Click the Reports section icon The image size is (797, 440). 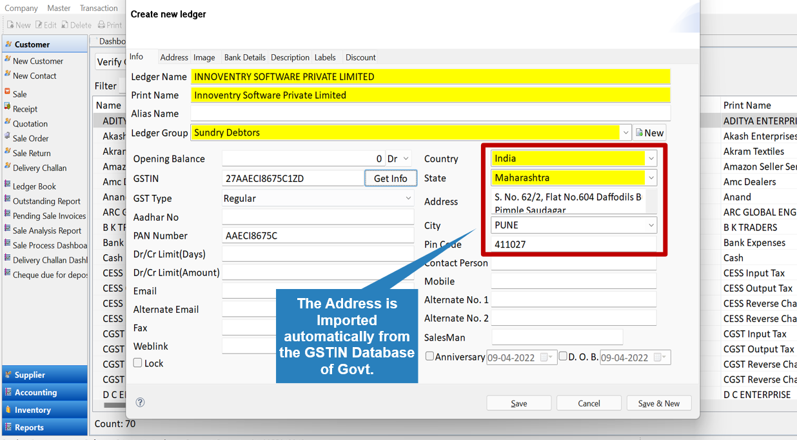coord(8,426)
